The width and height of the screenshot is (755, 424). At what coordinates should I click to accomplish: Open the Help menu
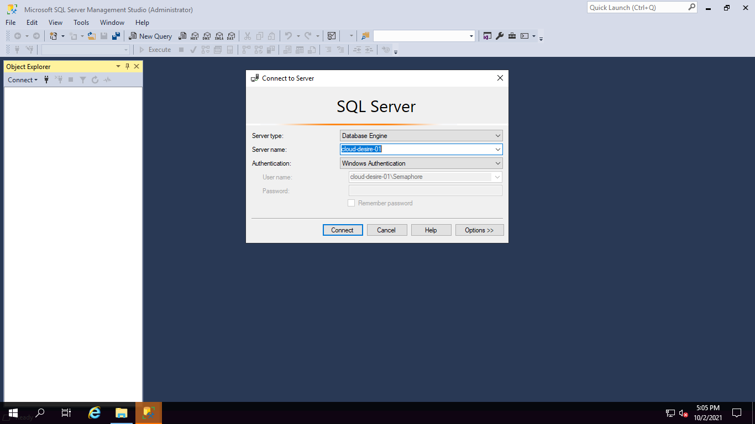click(x=142, y=23)
